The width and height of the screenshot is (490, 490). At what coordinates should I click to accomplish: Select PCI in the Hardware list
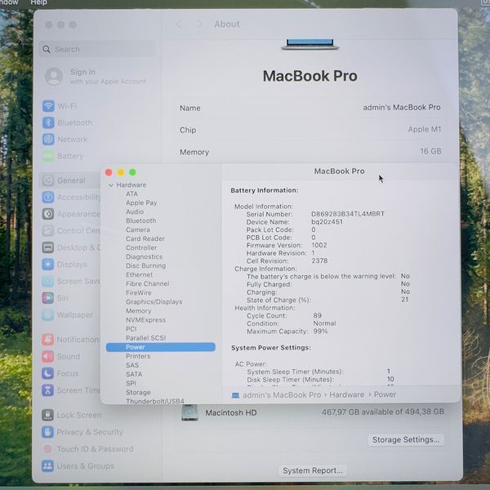131,329
